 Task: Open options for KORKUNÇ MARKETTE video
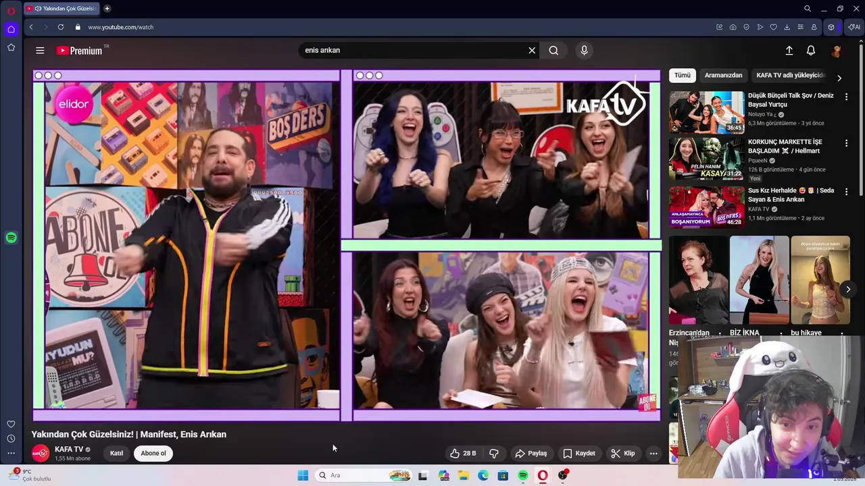pos(846,143)
